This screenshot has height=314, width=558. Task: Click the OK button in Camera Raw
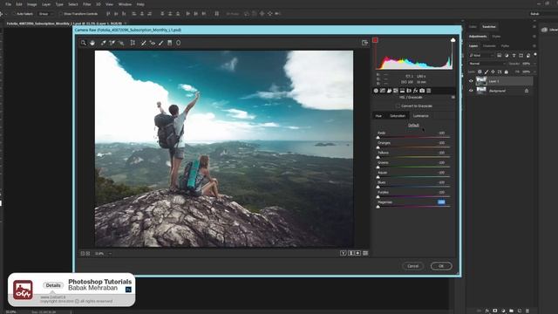click(x=441, y=266)
